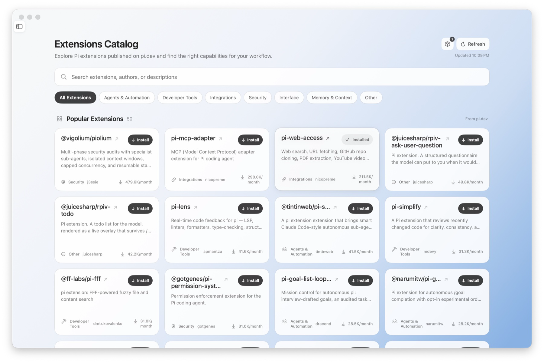The image size is (544, 363).
Task: Click Agents & Automation icon on tintinweb card
Action: pos(284,249)
